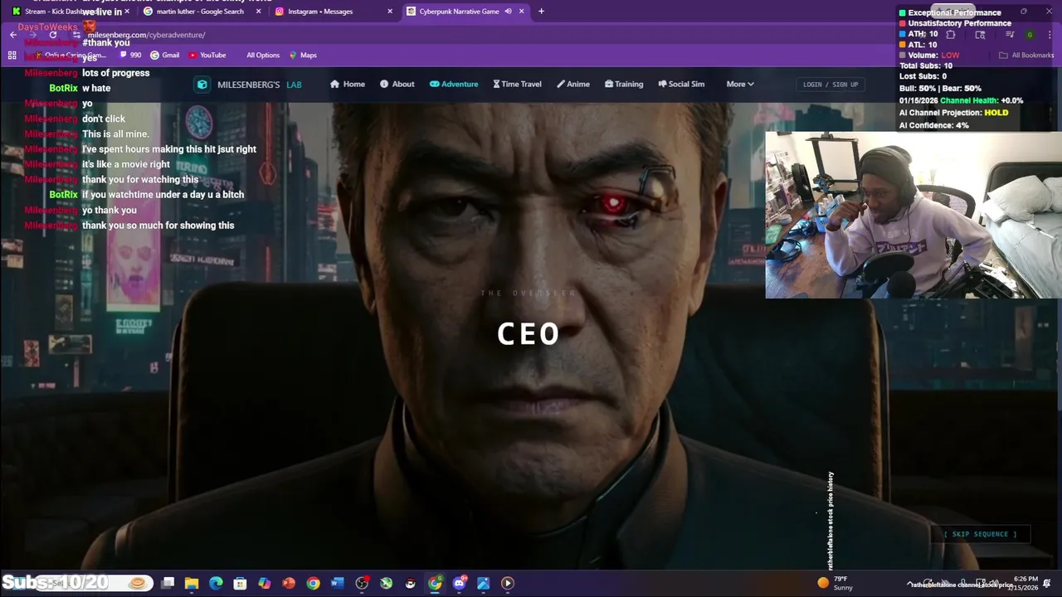
Task: Open the active Chrome window taskbar icon
Action: pyautogui.click(x=435, y=583)
